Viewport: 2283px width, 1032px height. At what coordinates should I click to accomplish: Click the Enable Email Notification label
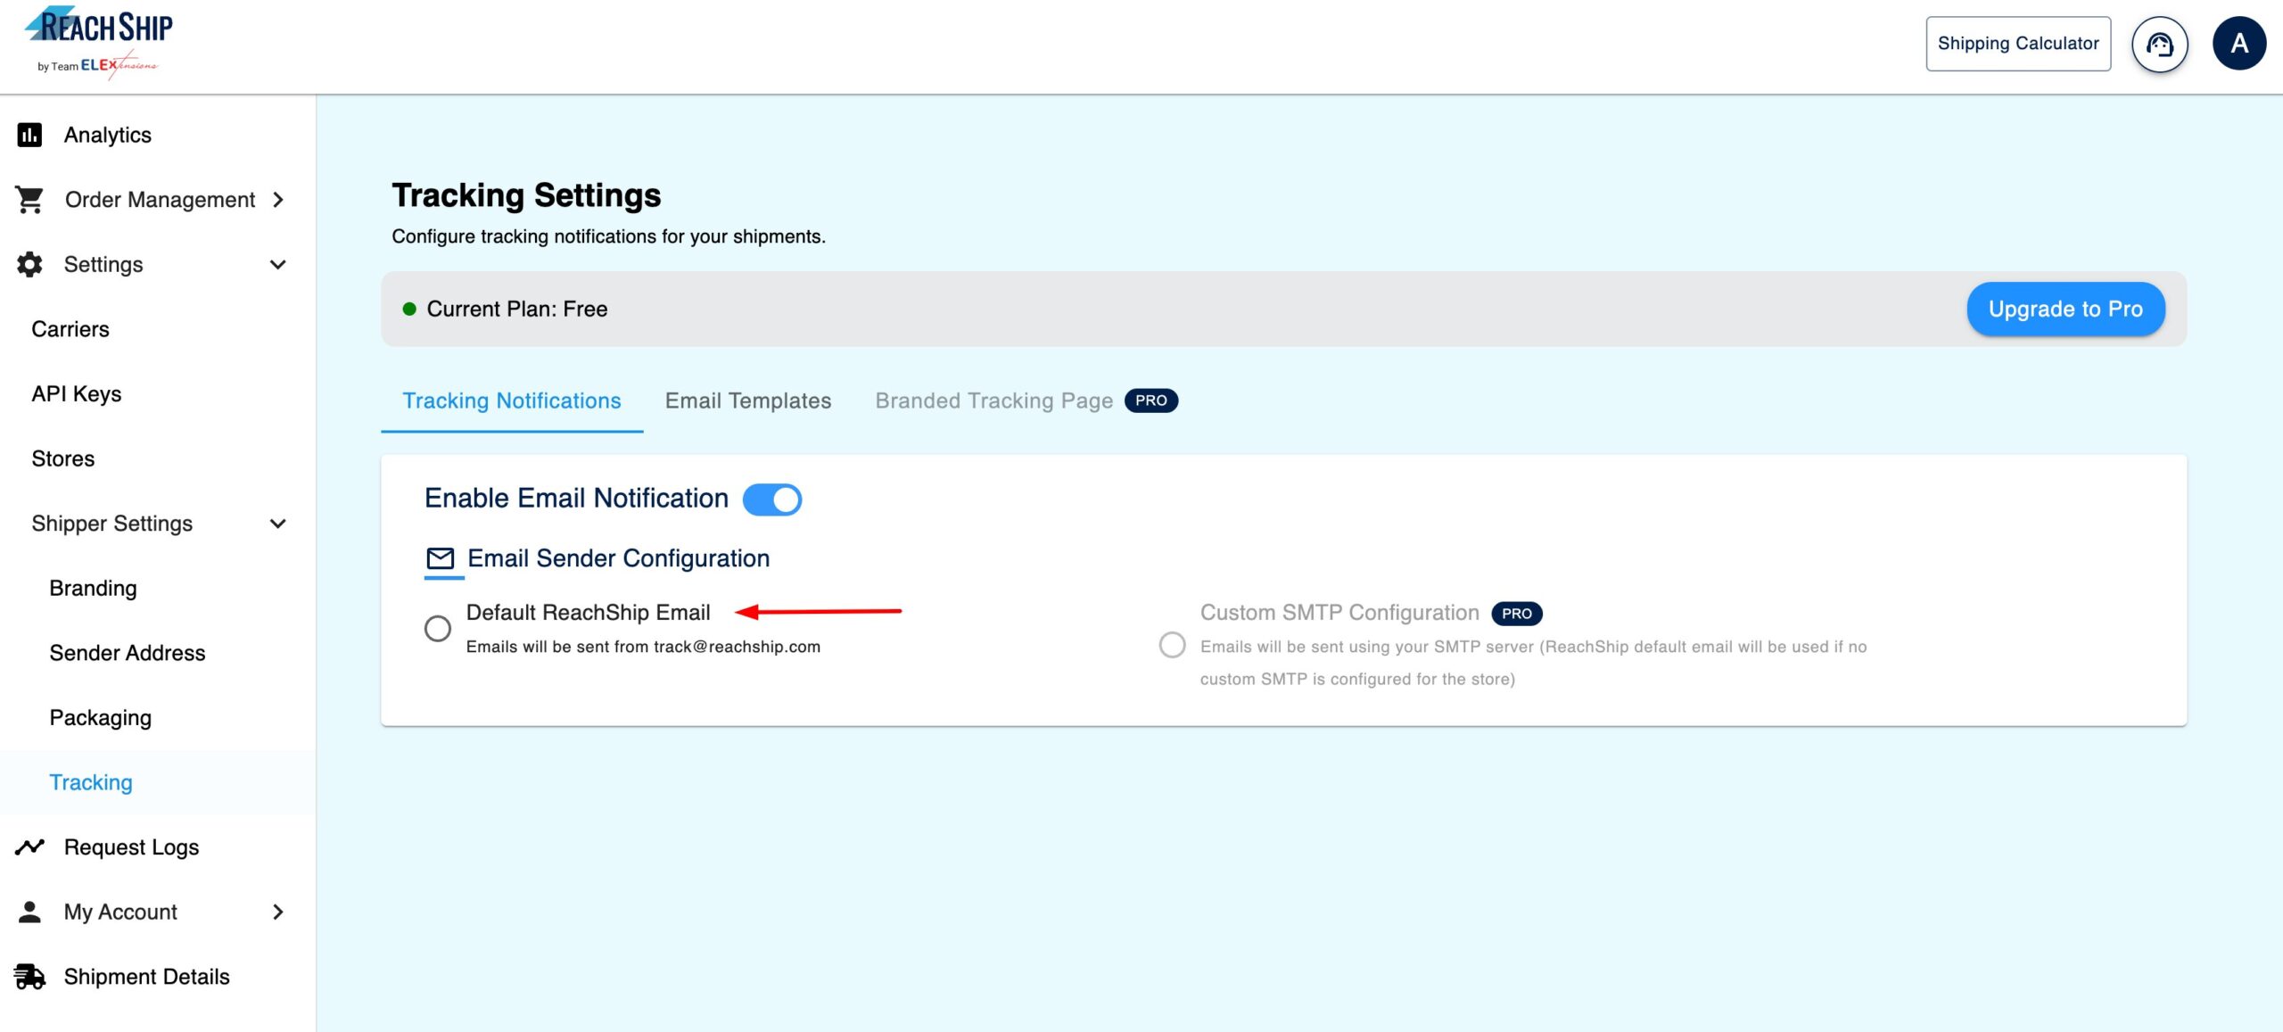click(x=576, y=499)
